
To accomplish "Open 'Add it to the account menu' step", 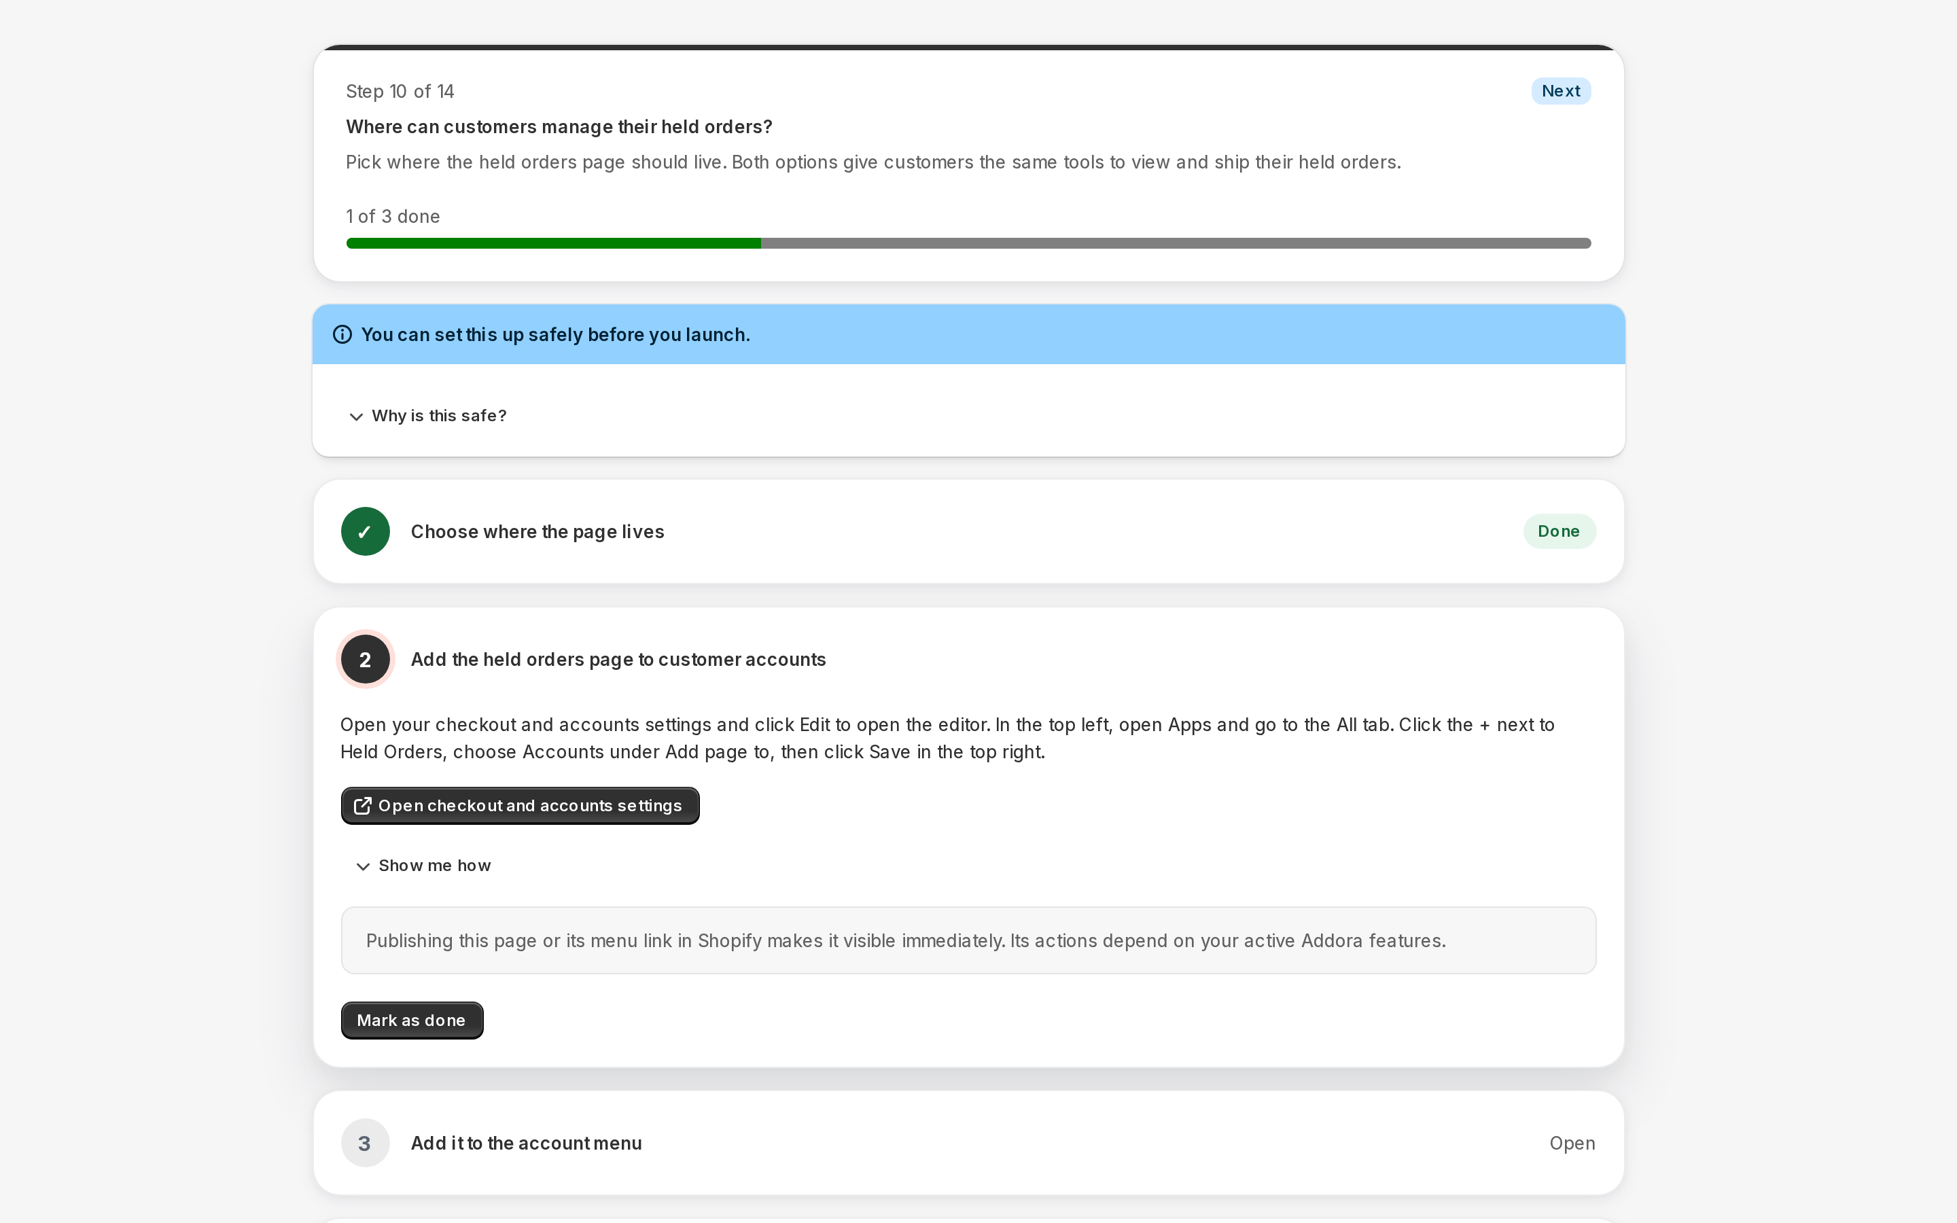I will [968, 1143].
